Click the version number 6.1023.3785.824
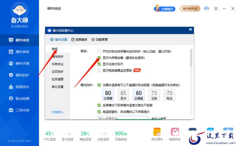Screen dimensions: 239x146 pyautogui.click(x=20, y=141)
